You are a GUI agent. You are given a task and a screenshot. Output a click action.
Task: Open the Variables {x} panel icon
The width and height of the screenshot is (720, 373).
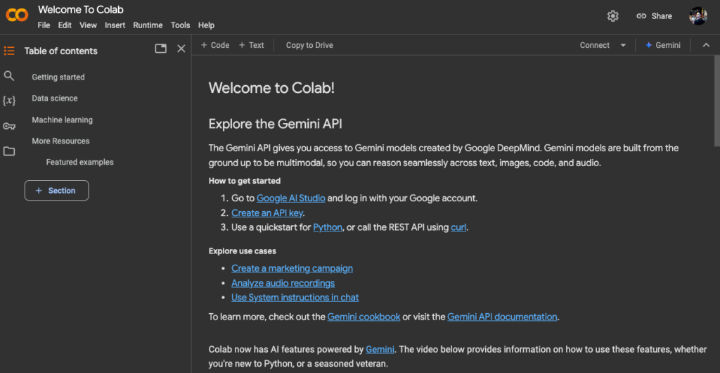click(9, 101)
